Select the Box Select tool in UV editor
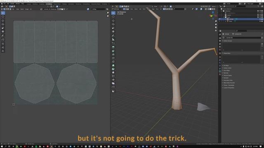Viewport: 264px width, 148px height. click(3, 13)
